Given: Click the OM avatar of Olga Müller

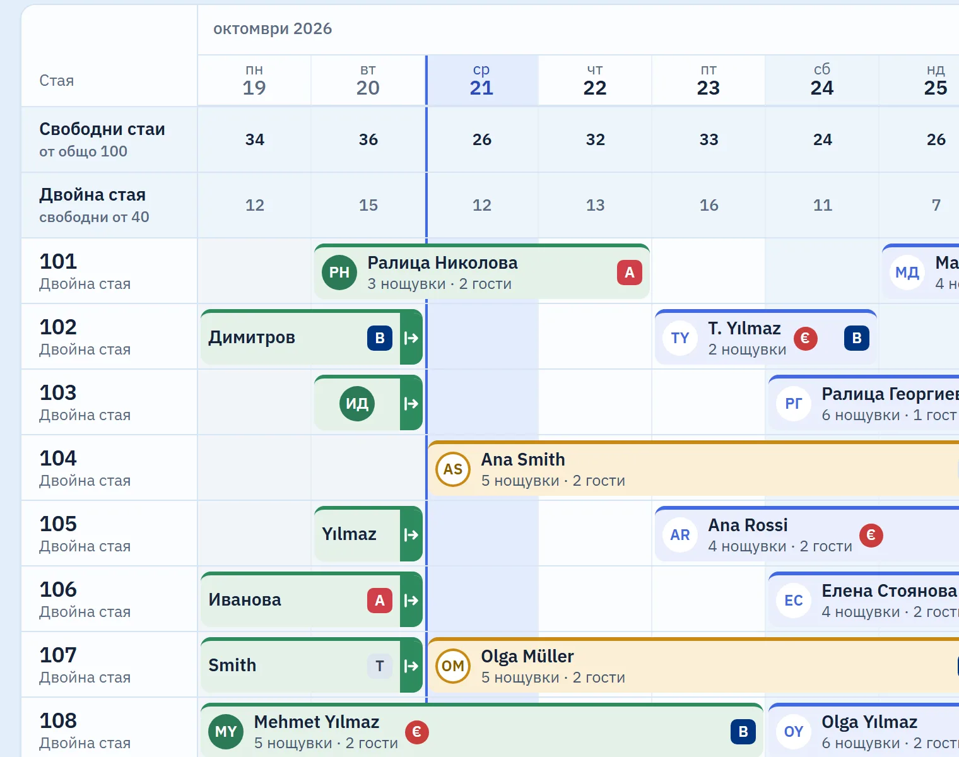Looking at the screenshot, I should tap(453, 666).
